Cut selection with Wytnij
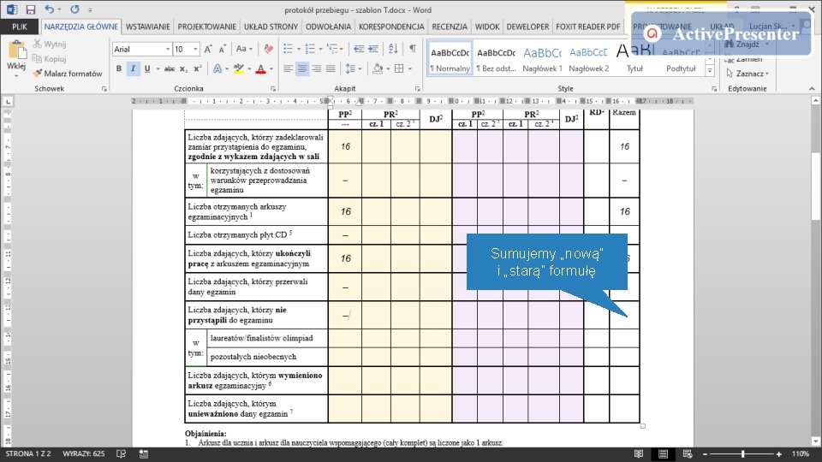 pos(50,44)
